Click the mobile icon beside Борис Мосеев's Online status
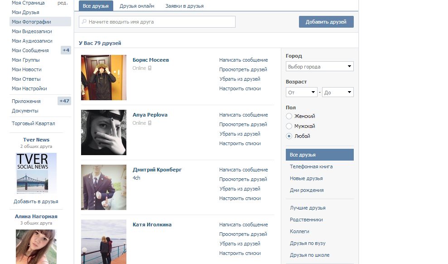The image size is (448, 264). (x=149, y=68)
